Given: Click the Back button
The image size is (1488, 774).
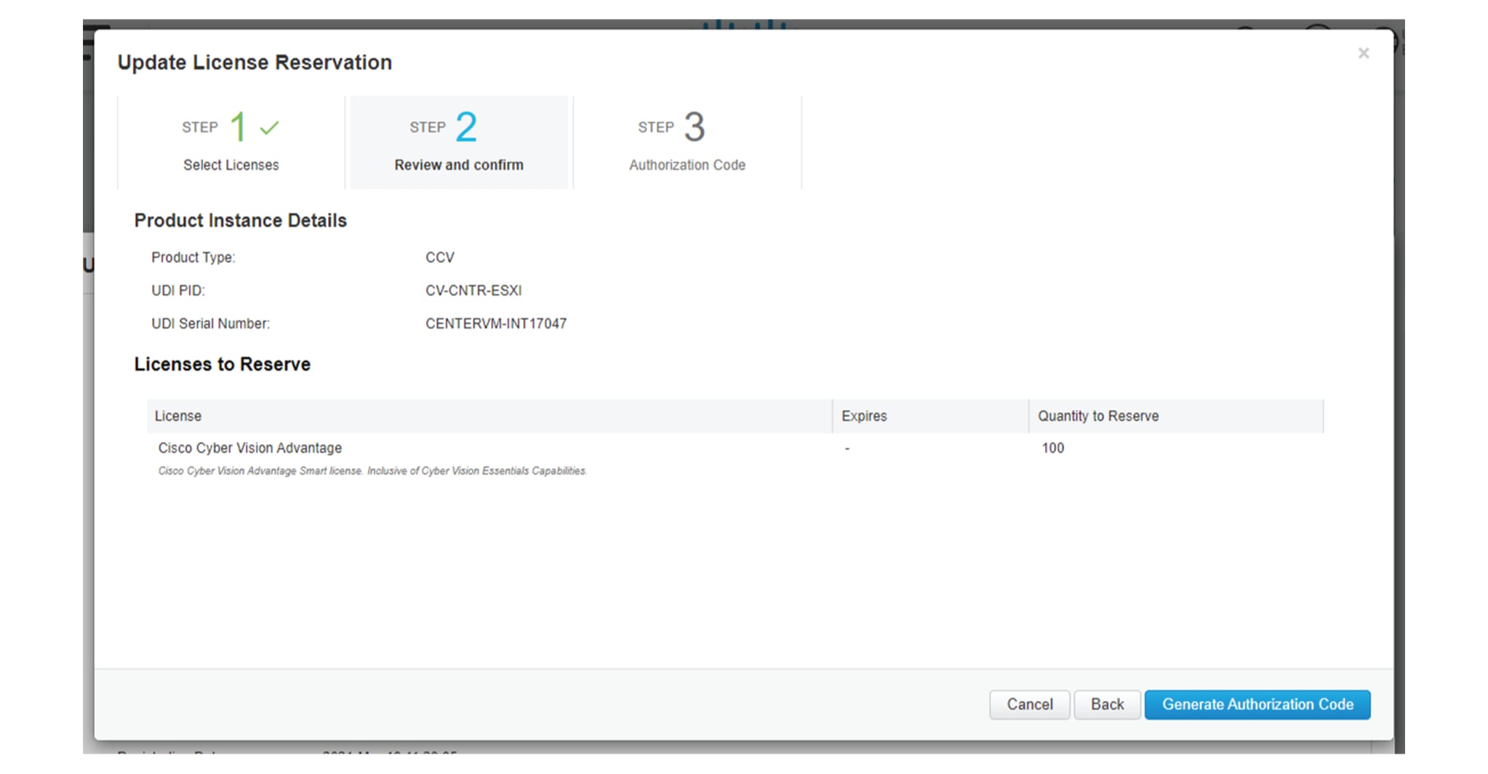Looking at the screenshot, I should click(1107, 704).
